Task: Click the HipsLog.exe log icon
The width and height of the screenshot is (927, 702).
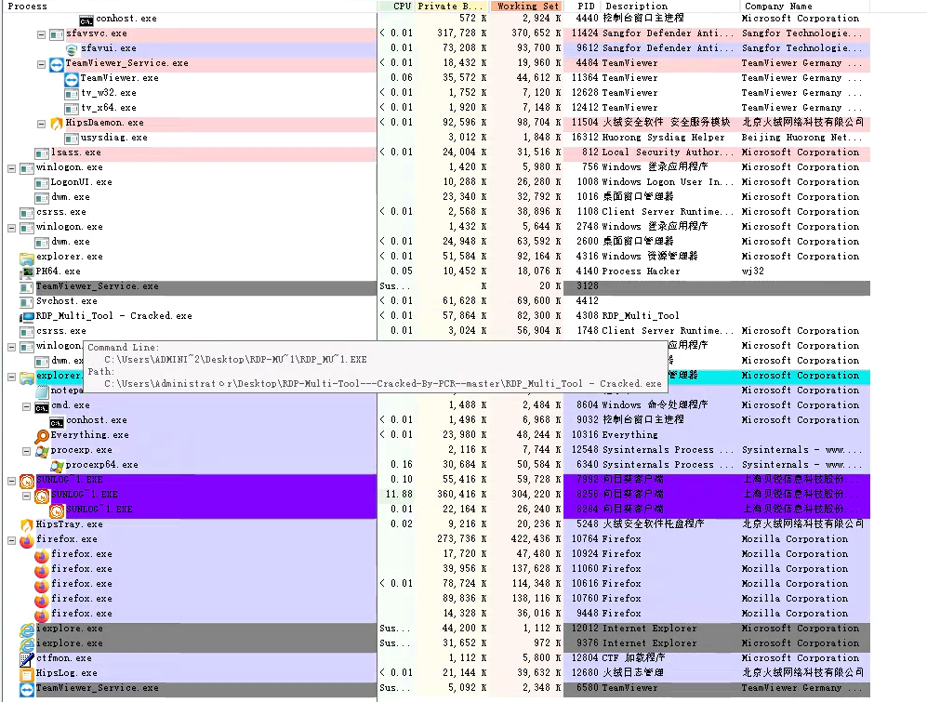Action: pos(27,673)
